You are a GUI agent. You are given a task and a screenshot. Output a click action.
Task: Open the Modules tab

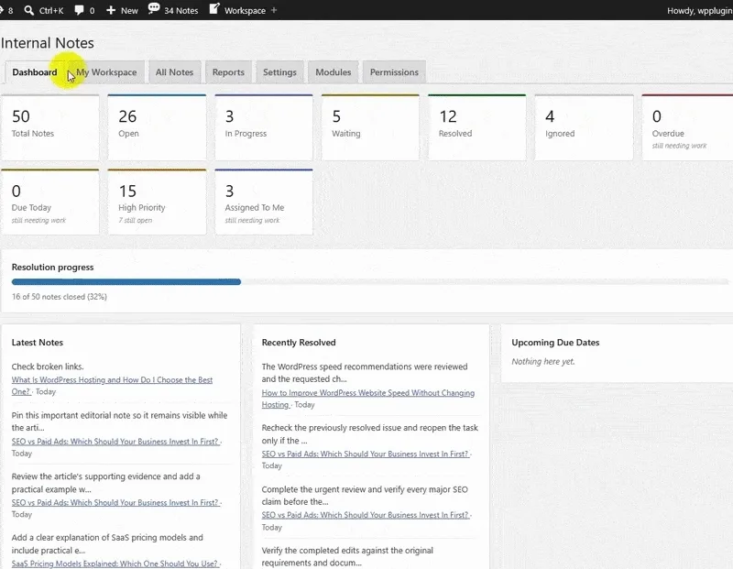coord(333,72)
